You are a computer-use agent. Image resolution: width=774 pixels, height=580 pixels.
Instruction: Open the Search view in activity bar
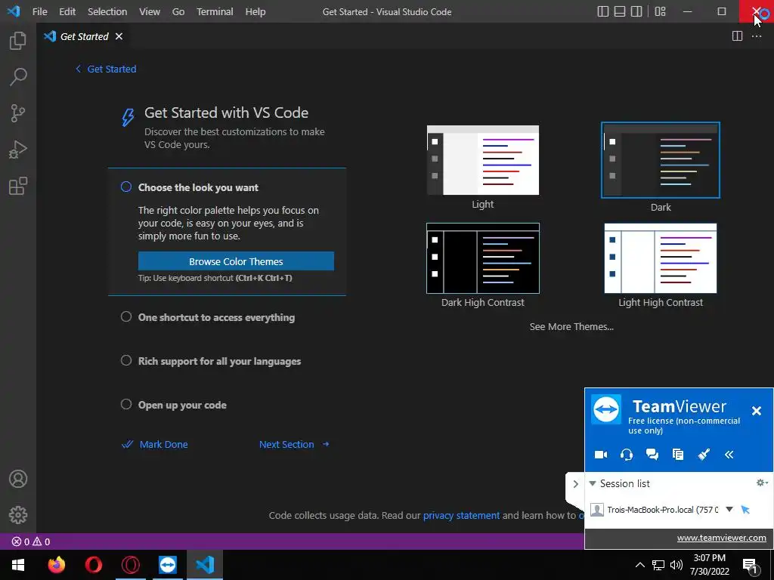[18, 77]
